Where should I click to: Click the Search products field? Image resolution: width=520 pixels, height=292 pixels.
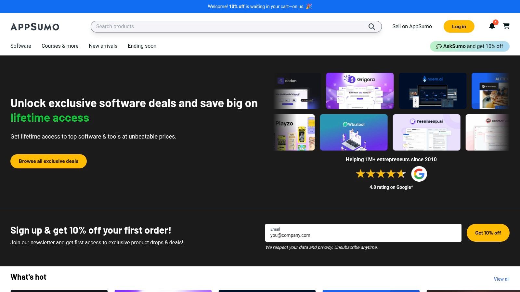236,27
